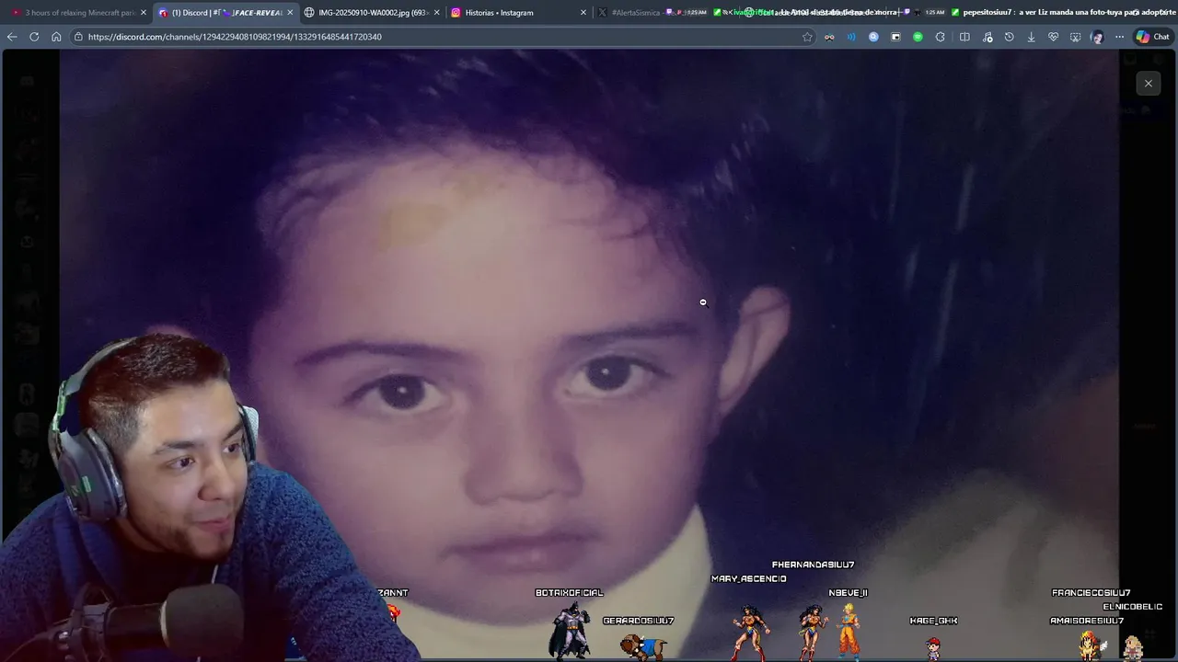Open the downloads icon
1178x662 pixels.
[1031, 37]
